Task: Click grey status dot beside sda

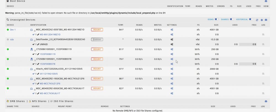Action: [x=8, y=39]
